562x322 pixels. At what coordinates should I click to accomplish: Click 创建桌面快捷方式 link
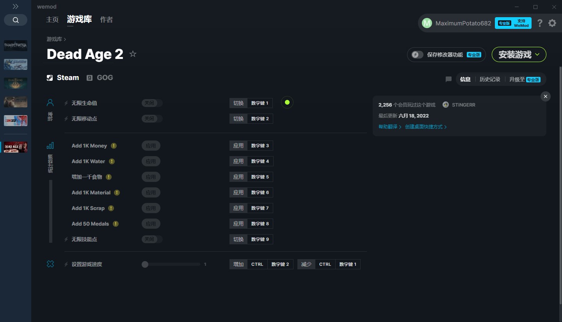(426, 127)
